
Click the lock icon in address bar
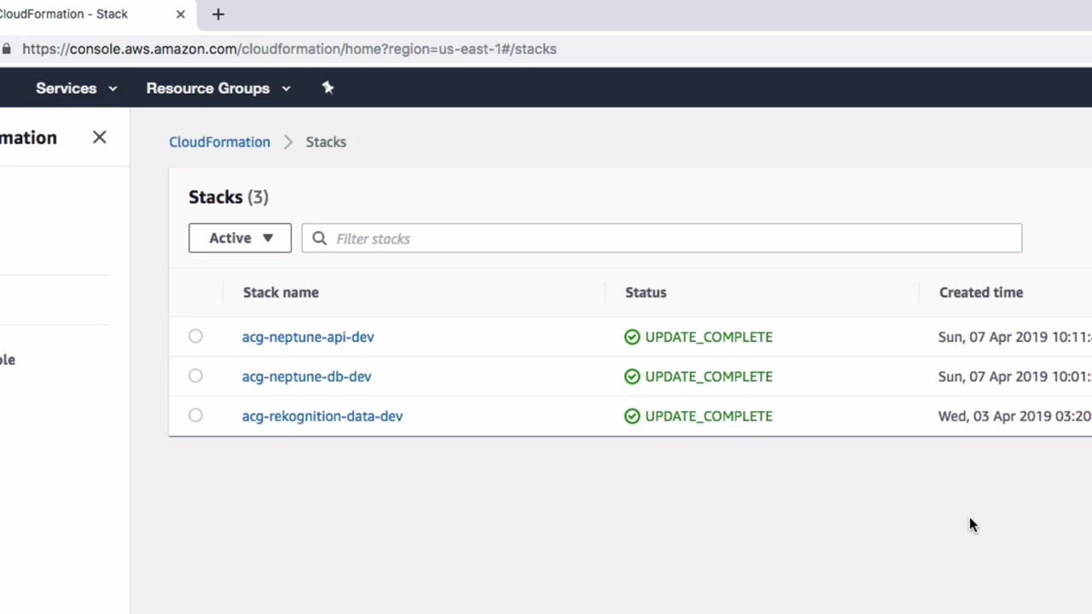[x=7, y=49]
